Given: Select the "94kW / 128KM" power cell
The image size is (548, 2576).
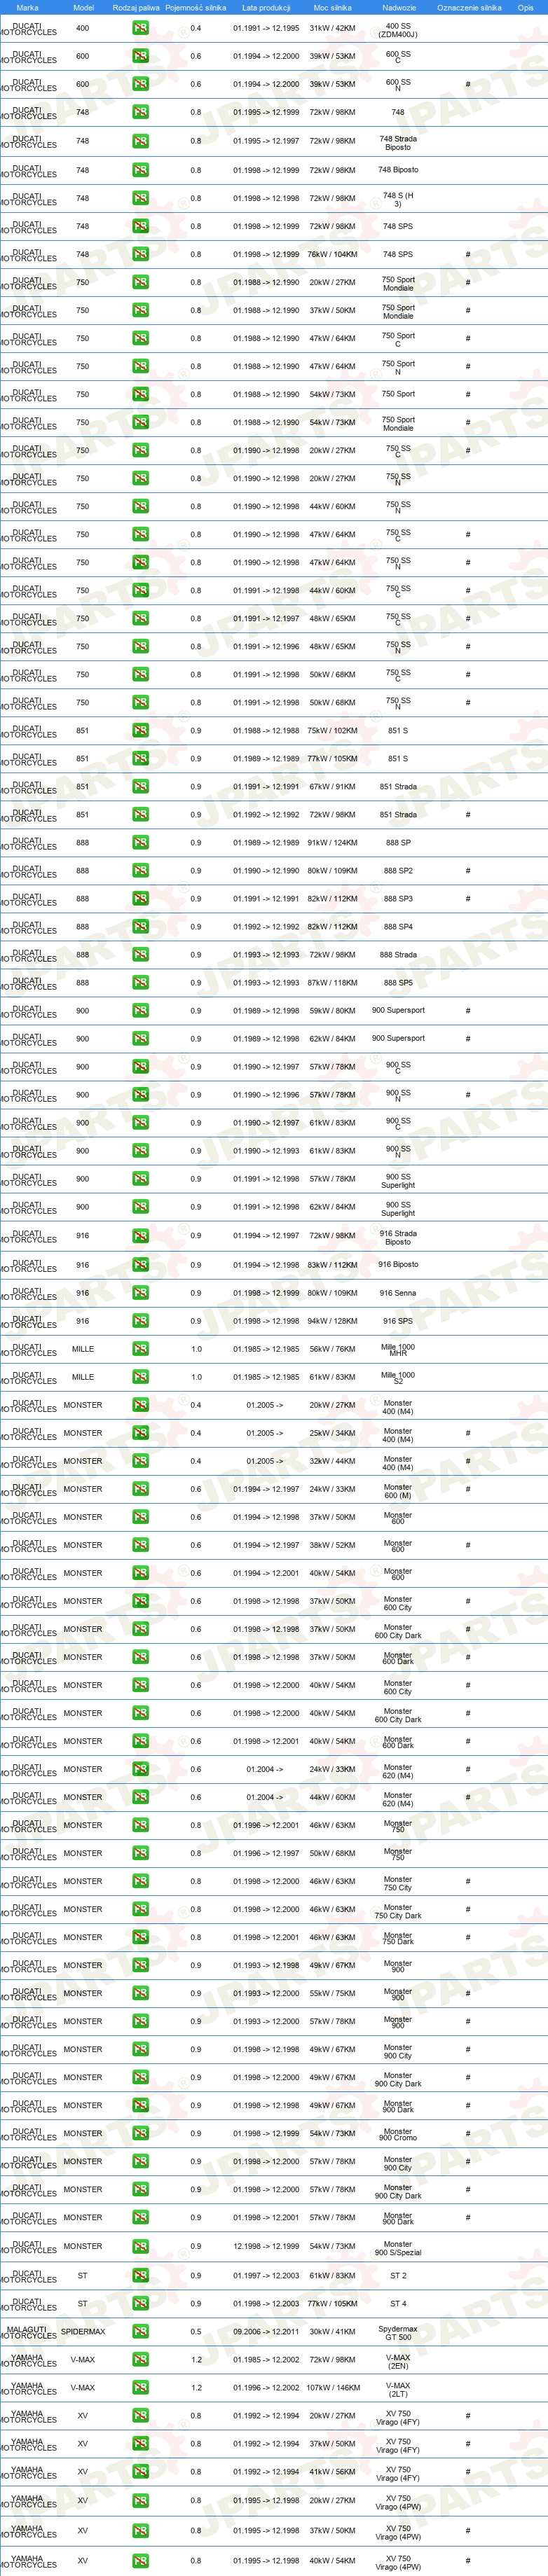Looking at the screenshot, I should [x=332, y=1320].
